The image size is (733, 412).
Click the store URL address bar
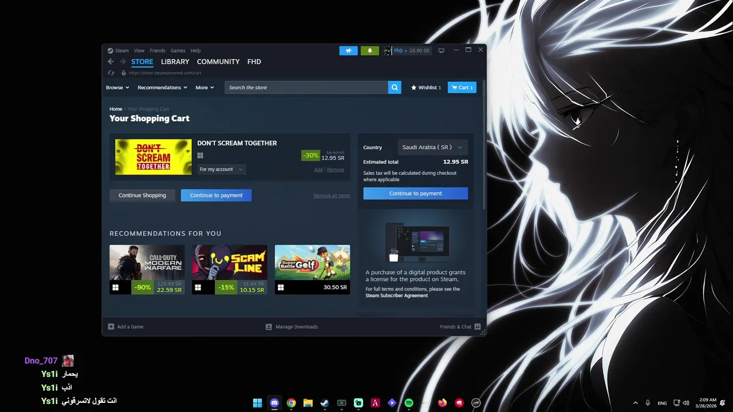point(165,73)
